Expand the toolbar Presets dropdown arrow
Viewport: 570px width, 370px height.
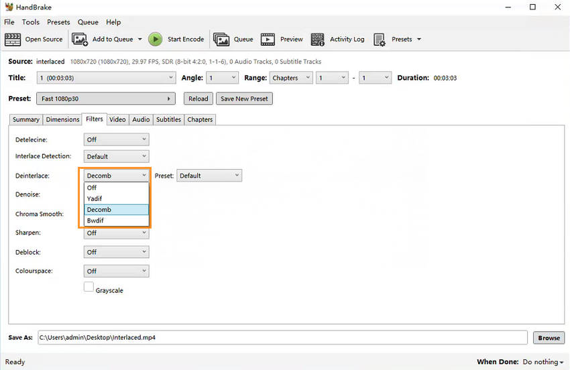point(418,40)
